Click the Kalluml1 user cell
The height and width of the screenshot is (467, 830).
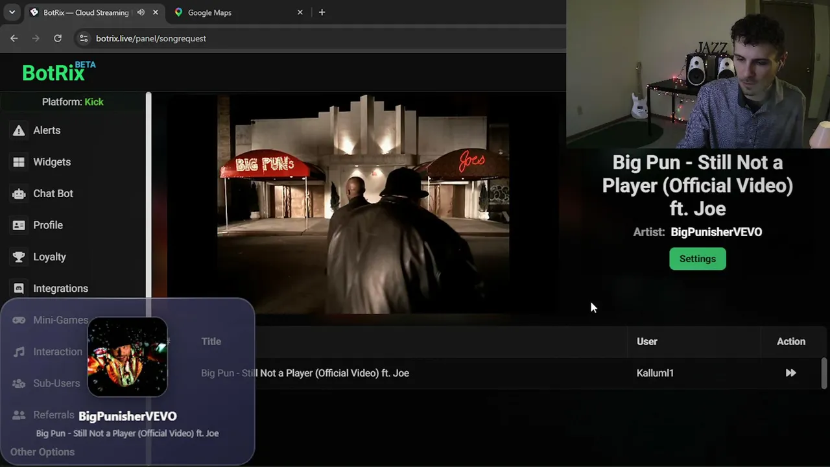[x=655, y=373]
